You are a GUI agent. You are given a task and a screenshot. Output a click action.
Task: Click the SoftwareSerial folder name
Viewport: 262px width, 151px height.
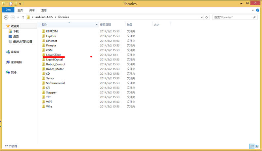click(x=56, y=83)
